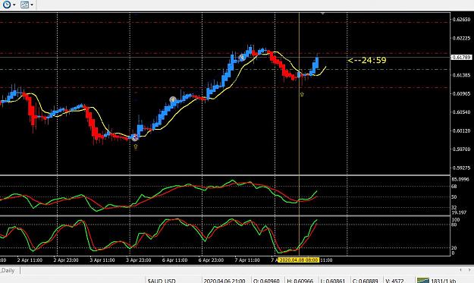Click the circle marker near the 7 Apr high
474x283 pixels.
(241, 57)
